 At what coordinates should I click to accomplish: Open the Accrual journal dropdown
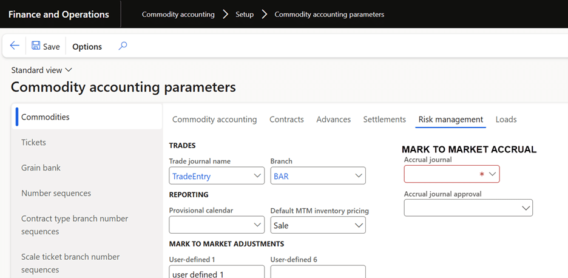[x=492, y=174]
